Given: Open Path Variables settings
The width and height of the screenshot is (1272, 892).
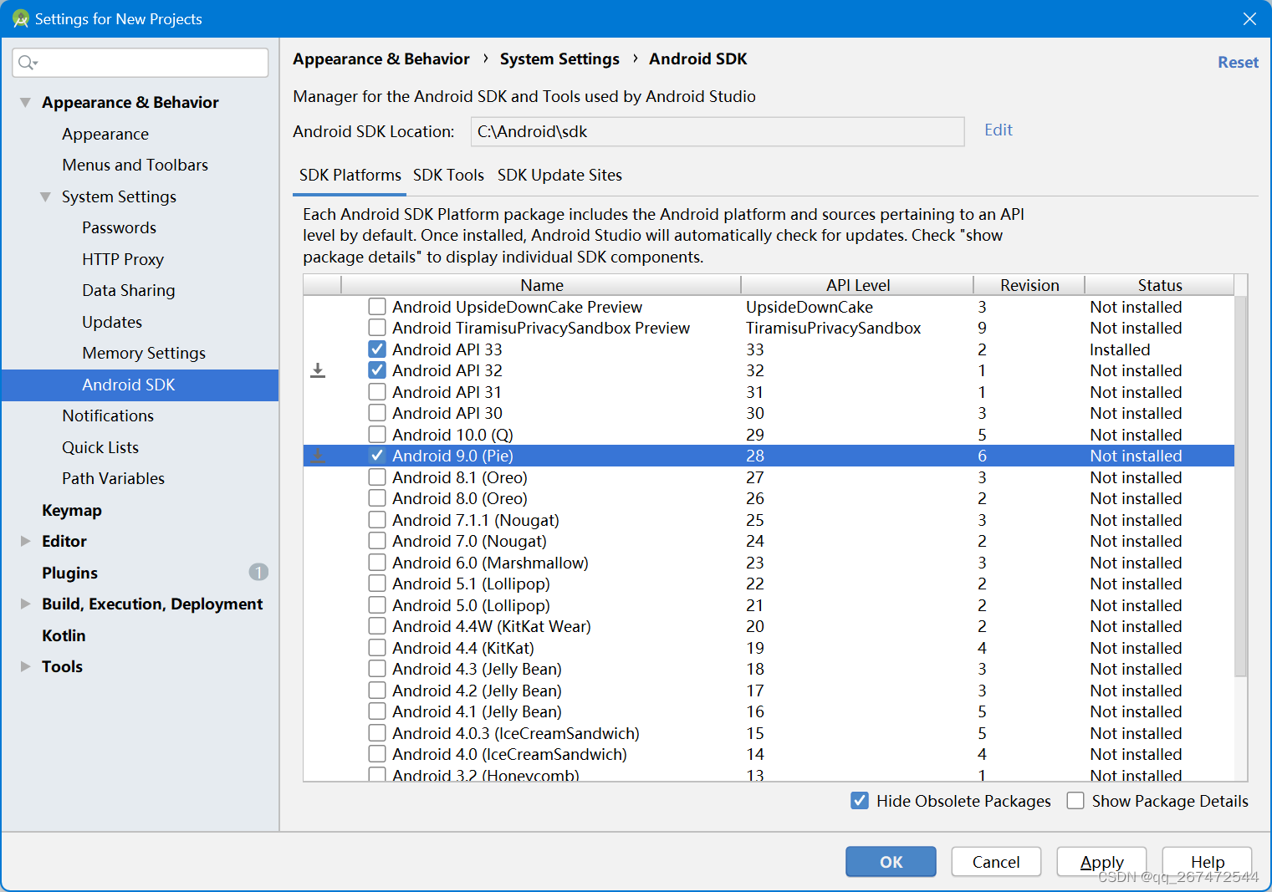Looking at the screenshot, I should (113, 478).
